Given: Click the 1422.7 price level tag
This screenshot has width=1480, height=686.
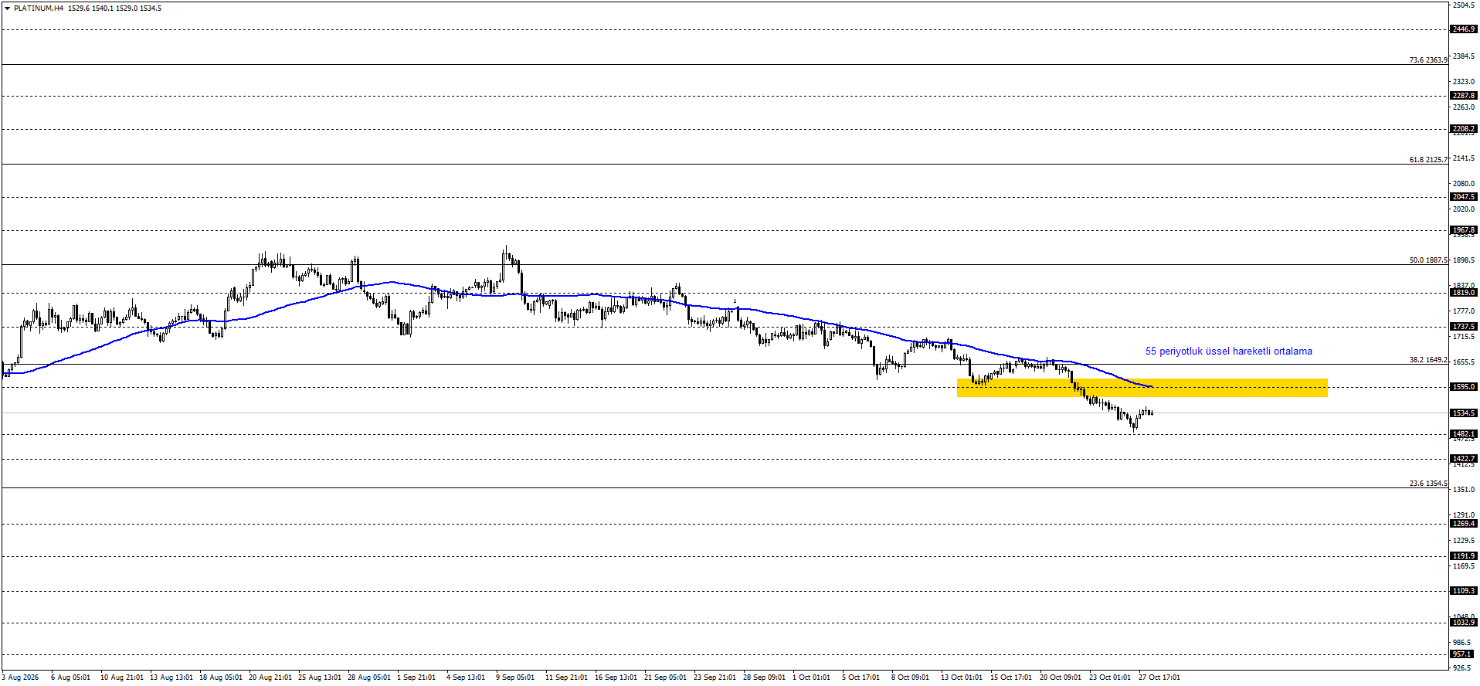Looking at the screenshot, I should [x=1464, y=459].
